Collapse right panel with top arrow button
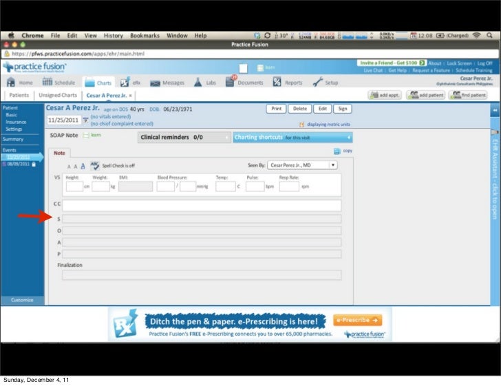 click(495, 110)
